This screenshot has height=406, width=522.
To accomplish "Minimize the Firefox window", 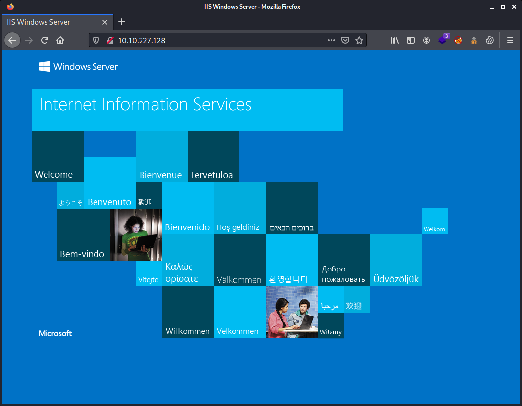I will [492, 7].
